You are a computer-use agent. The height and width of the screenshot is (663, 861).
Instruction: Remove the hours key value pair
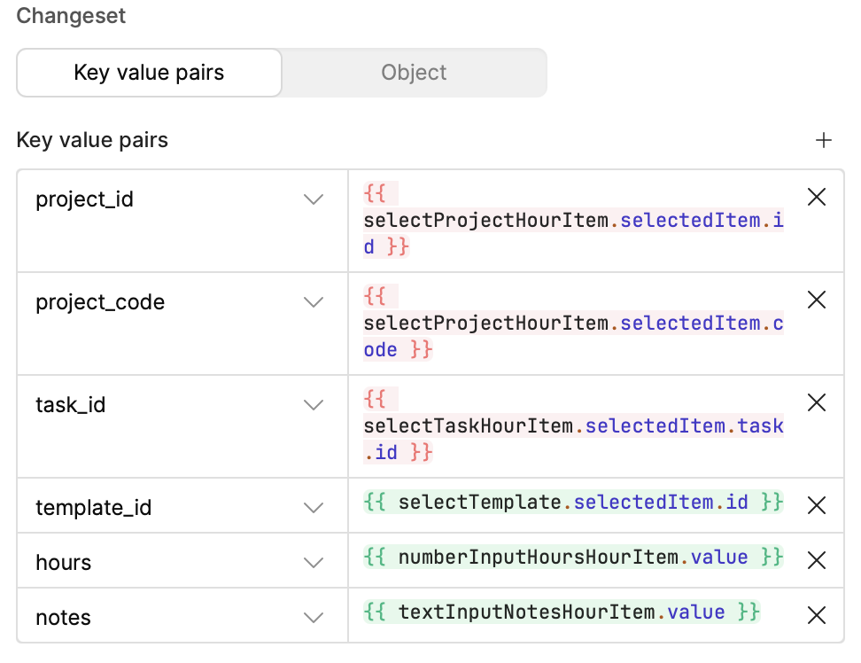tap(817, 560)
